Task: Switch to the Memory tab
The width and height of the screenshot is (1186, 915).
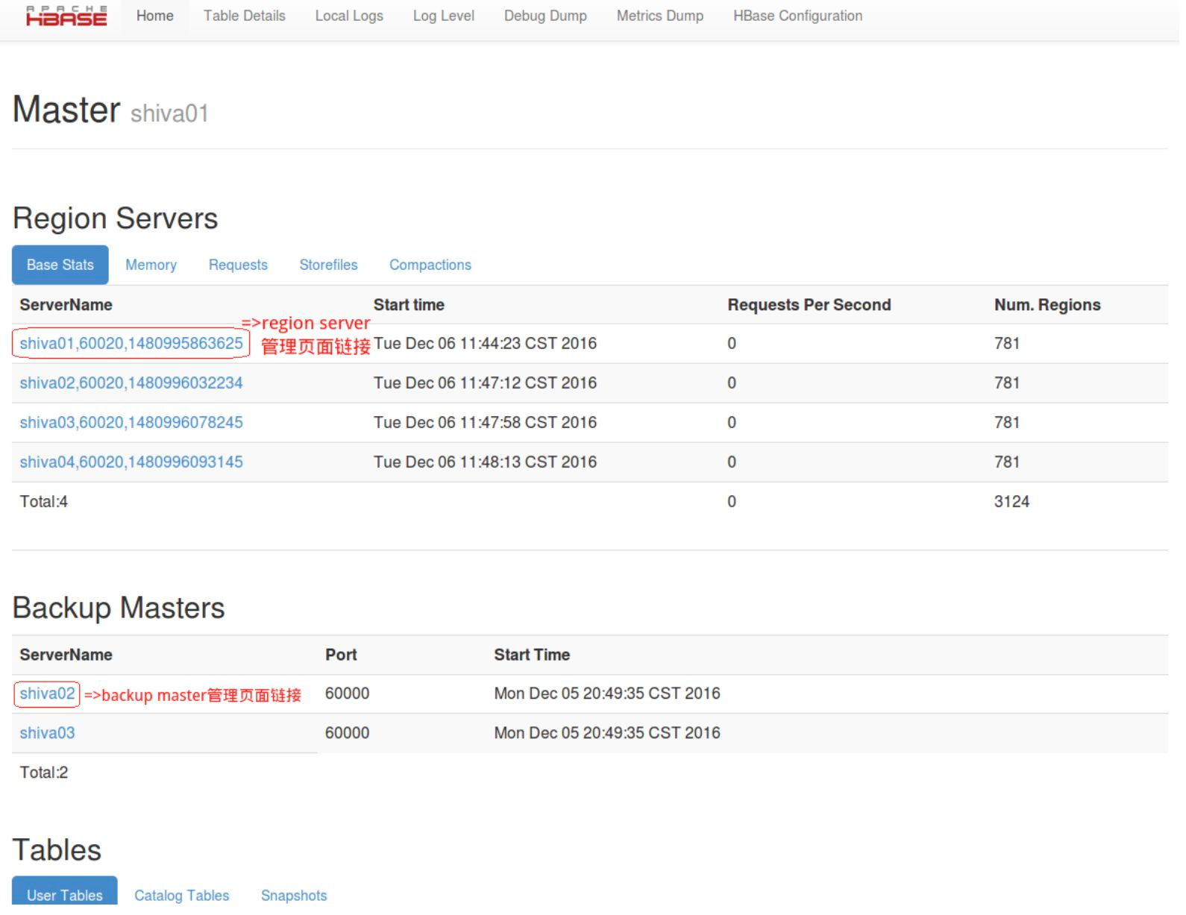Action: (151, 265)
